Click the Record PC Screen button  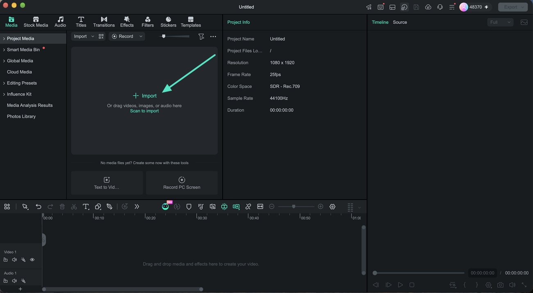pyautogui.click(x=182, y=183)
